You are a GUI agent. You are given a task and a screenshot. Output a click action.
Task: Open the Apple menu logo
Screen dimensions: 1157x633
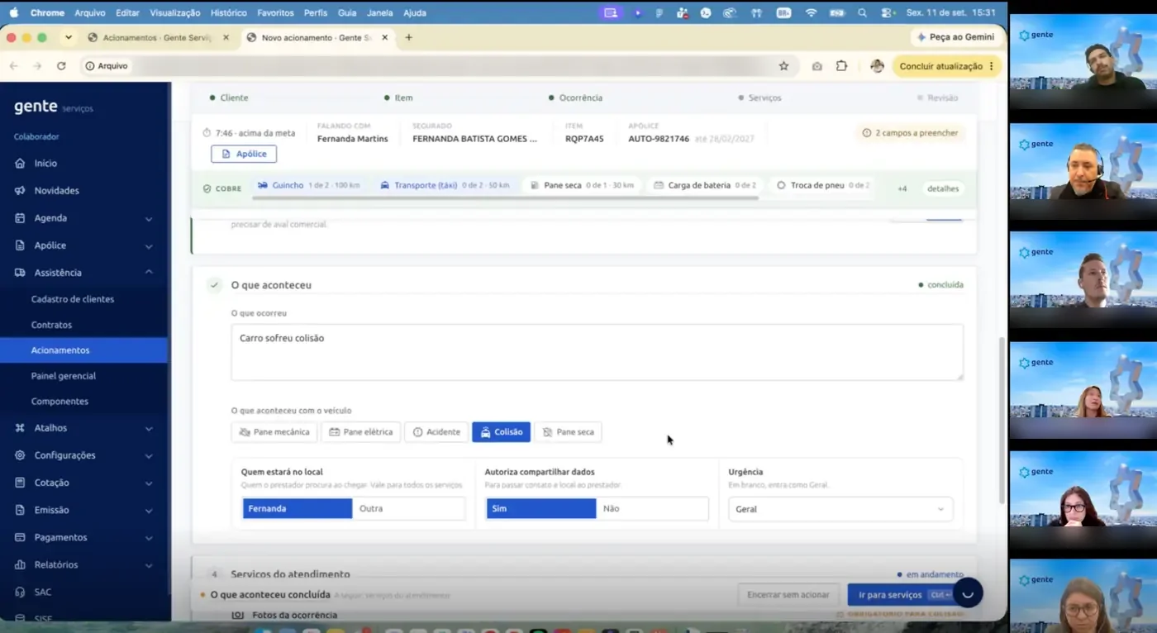(13, 12)
